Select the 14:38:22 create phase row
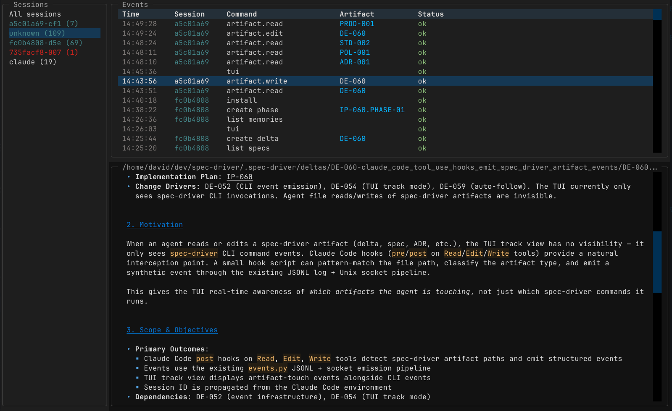672x411 pixels. click(x=385, y=110)
